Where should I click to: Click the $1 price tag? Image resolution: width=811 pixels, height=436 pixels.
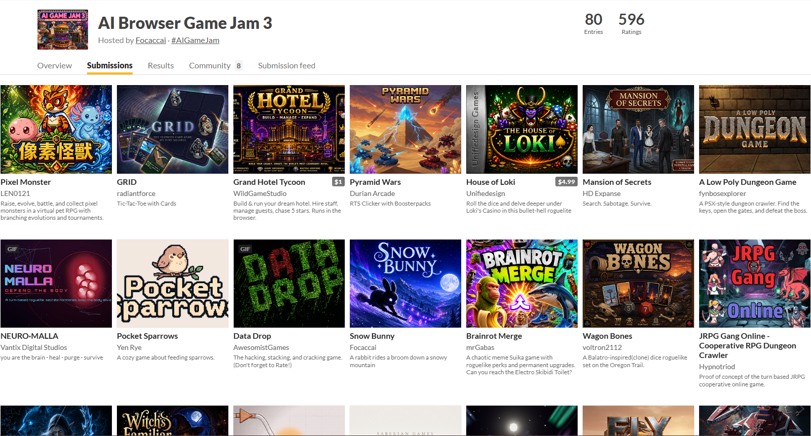pyautogui.click(x=338, y=182)
